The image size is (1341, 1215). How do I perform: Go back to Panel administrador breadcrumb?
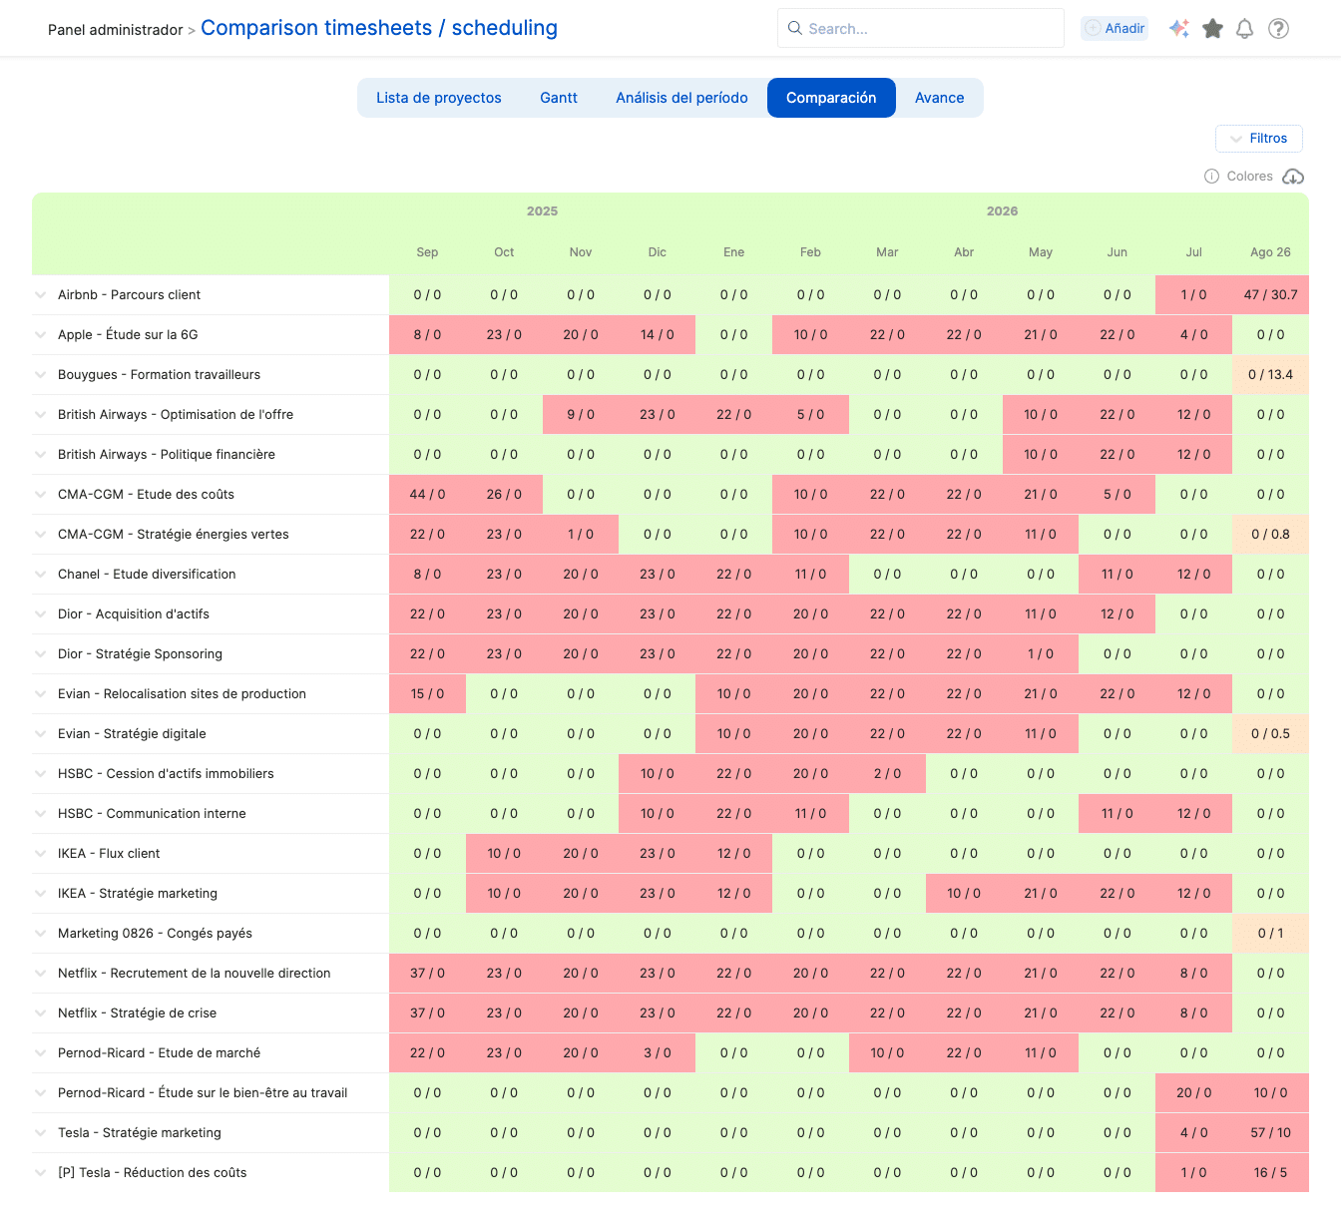pyautogui.click(x=115, y=30)
